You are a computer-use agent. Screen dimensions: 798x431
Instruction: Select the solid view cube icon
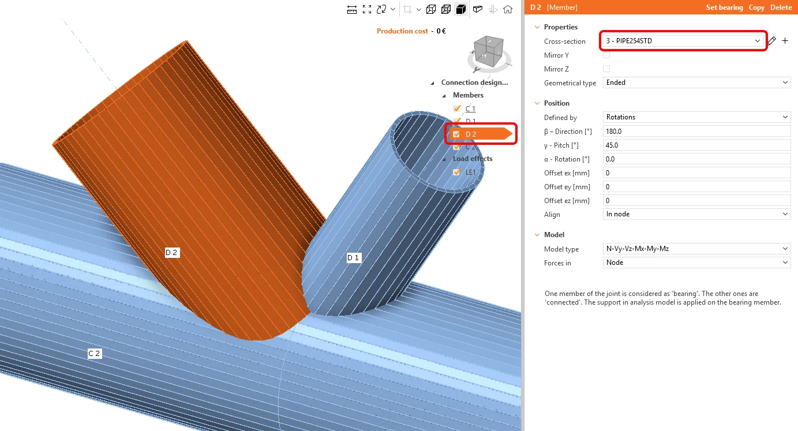pos(461,9)
